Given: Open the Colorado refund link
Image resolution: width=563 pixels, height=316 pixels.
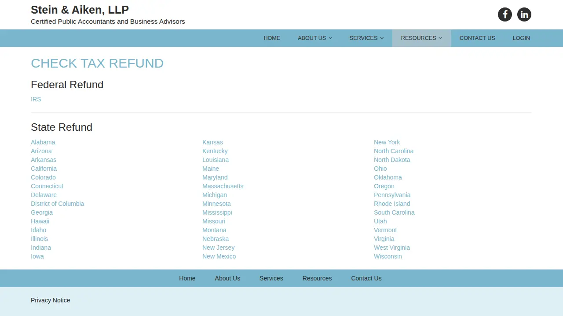Looking at the screenshot, I should pos(43,177).
